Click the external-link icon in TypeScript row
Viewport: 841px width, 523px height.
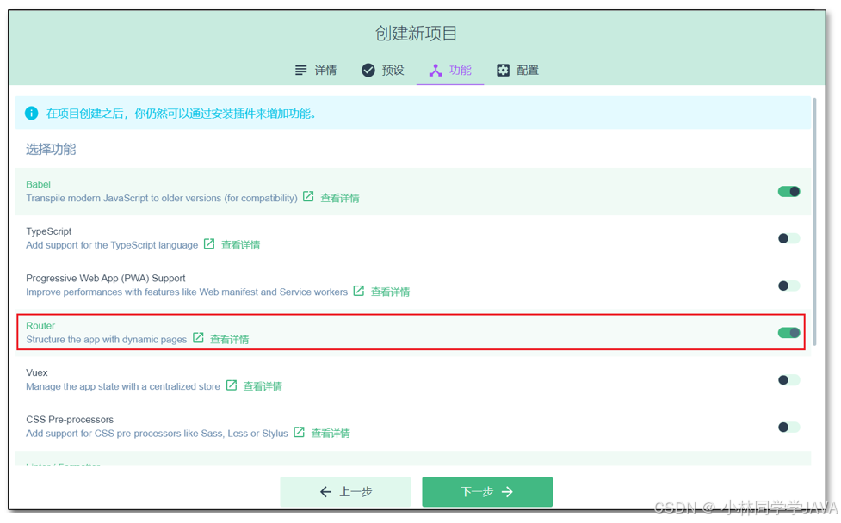point(209,243)
